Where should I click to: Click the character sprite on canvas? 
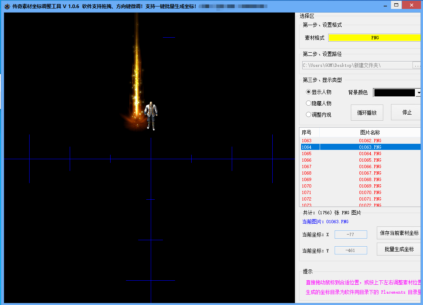pyautogui.click(x=151, y=116)
